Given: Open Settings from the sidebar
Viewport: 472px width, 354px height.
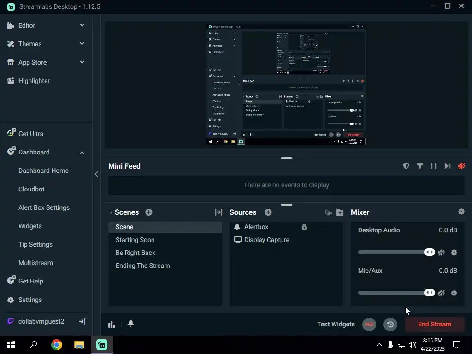Looking at the screenshot, I should (x=30, y=300).
